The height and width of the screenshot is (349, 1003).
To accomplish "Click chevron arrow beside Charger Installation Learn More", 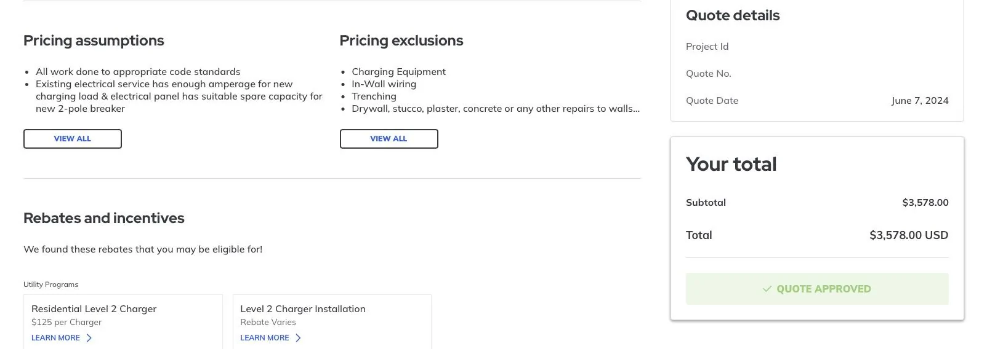I will coord(299,338).
